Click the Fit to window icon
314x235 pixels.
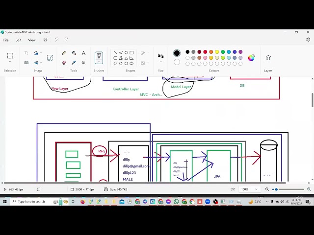[233, 189]
